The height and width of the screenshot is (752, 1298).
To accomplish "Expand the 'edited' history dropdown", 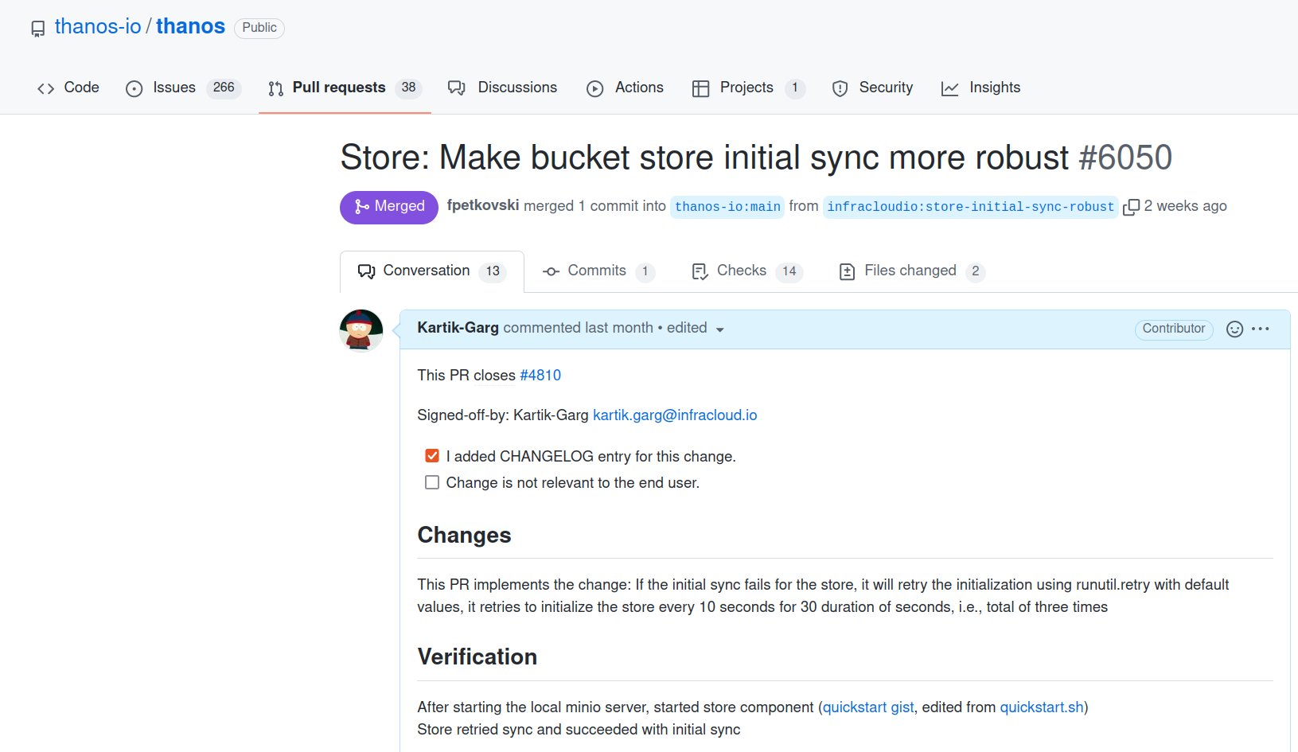I will click(720, 329).
